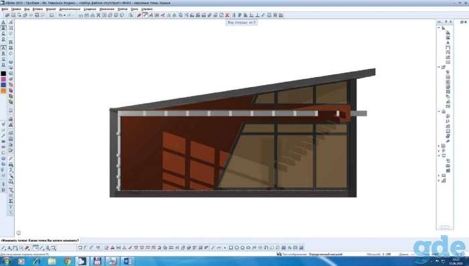Viewport: 469px width, 266px height.
Task: Collapse the topmost group in right palette
Action: (439, 28)
